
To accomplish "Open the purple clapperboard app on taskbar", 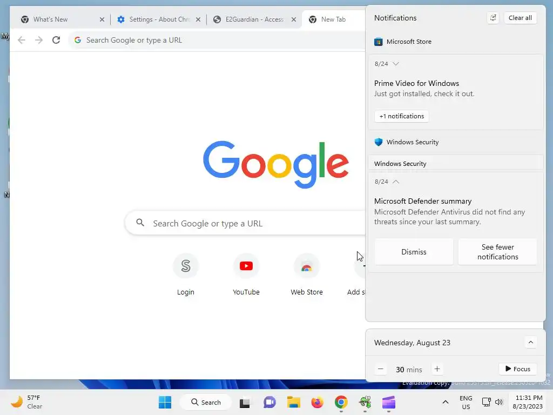I will tap(389, 402).
